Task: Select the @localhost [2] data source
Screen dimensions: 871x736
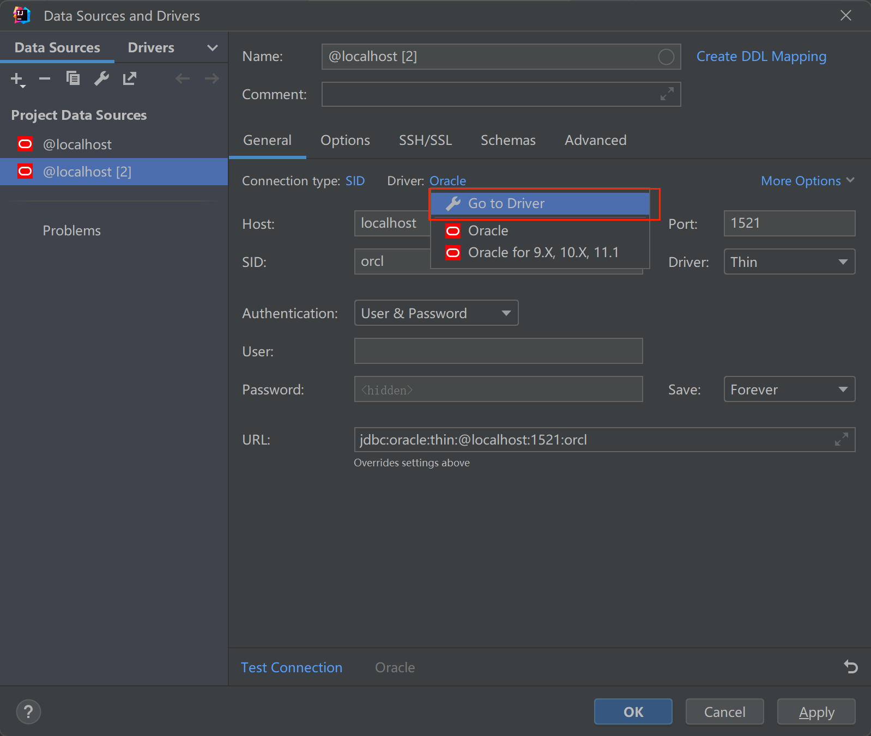Action: pos(114,172)
